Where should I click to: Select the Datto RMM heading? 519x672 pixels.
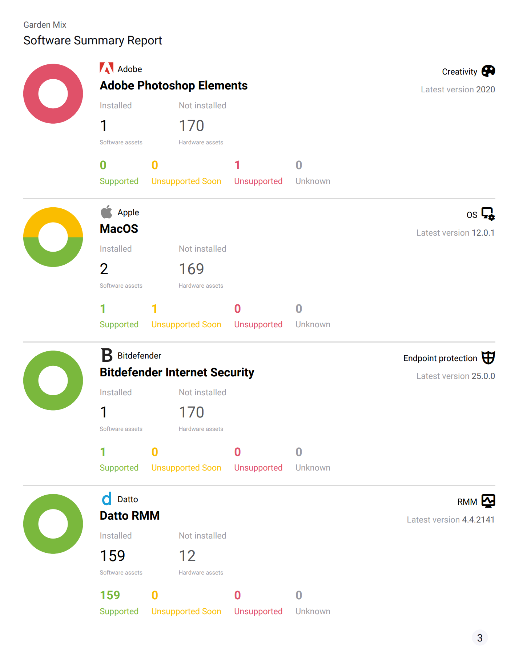[x=130, y=516]
